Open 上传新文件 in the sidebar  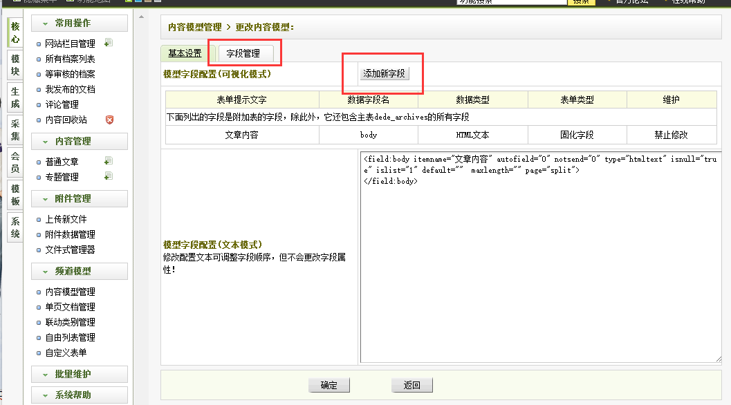[x=66, y=219]
